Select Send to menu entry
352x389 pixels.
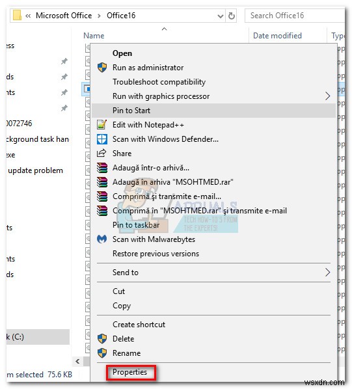tap(213, 273)
